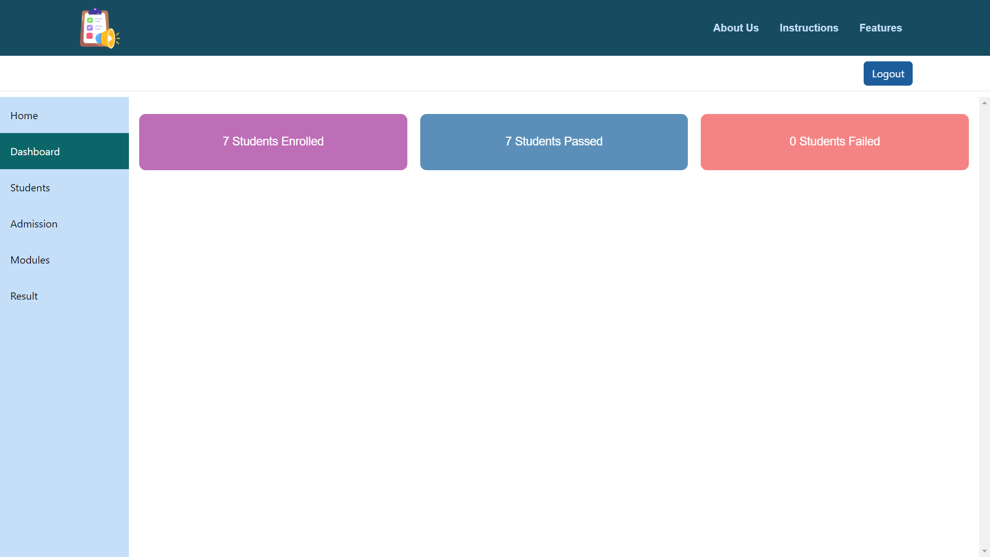Click the purple enrolled students tile
The width and height of the screenshot is (990, 557).
[273, 155]
